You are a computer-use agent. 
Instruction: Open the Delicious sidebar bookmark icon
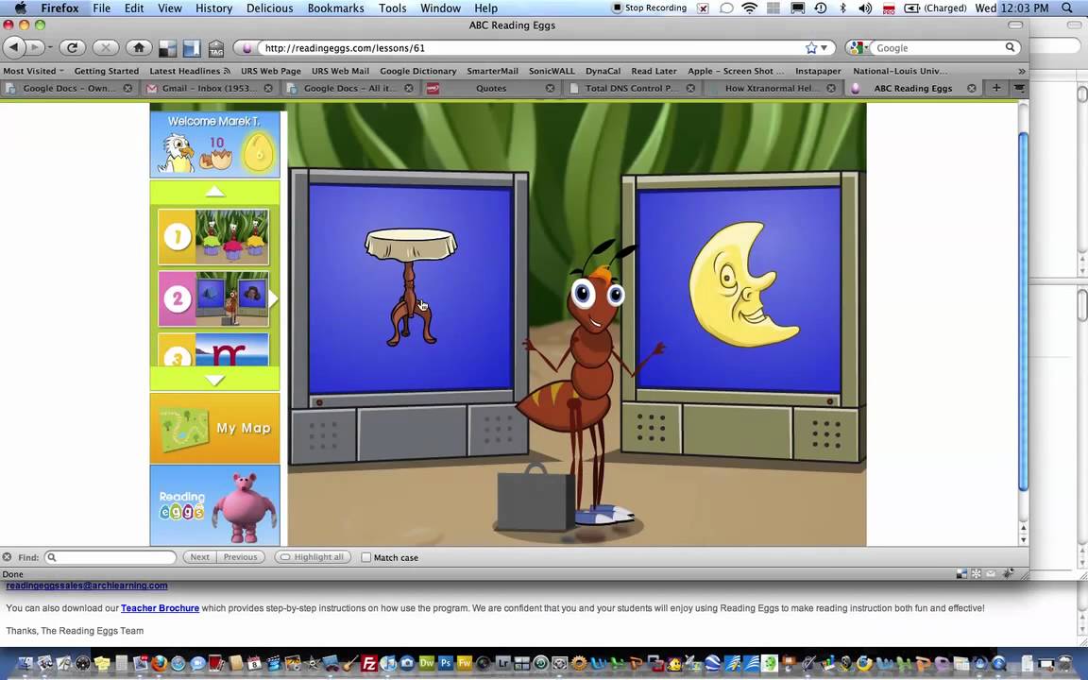(x=192, y=48)
